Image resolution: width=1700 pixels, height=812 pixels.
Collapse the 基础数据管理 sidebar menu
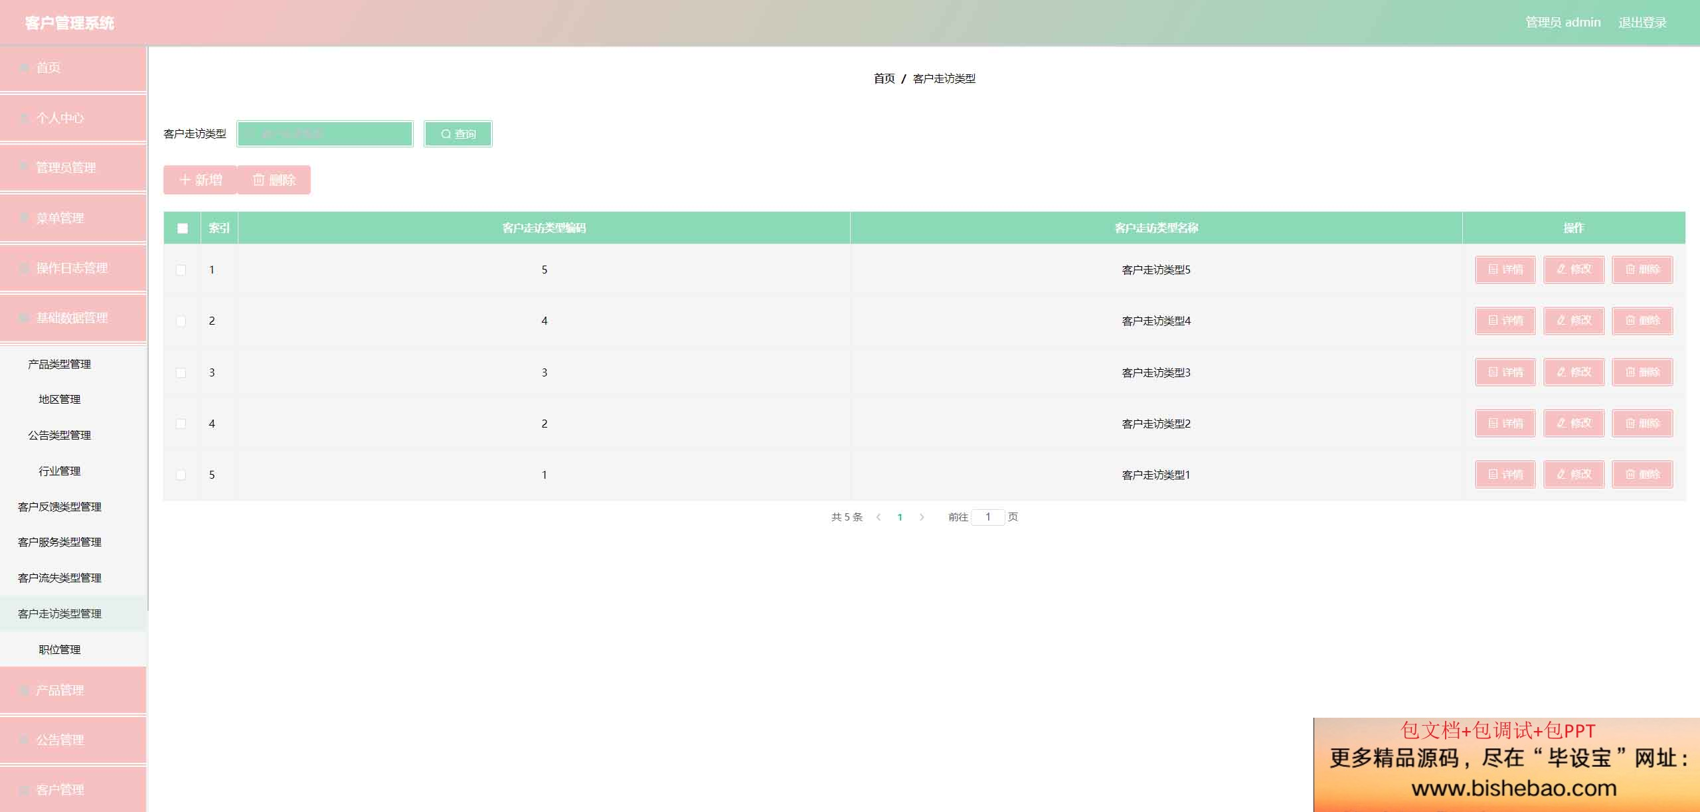(x=73, y=318)
